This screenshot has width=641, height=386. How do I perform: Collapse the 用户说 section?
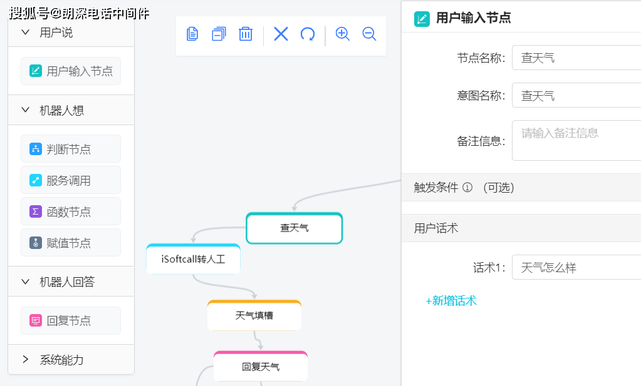pos(26,33)
